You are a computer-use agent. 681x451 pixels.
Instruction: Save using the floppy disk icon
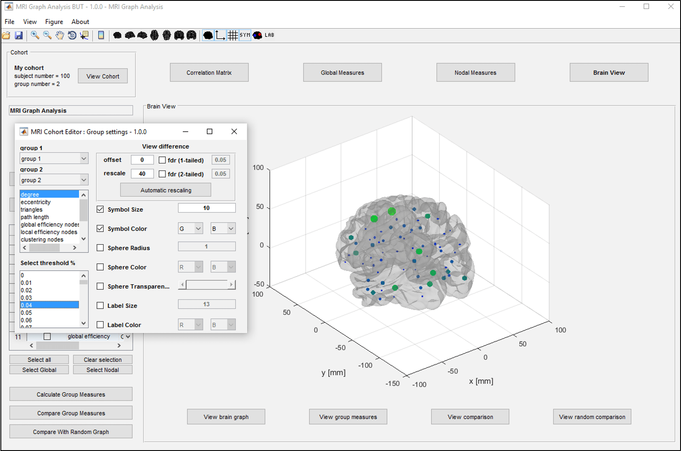point(18,36)
